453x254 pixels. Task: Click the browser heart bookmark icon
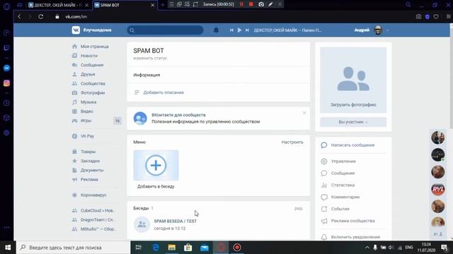[x=436, y=17]
